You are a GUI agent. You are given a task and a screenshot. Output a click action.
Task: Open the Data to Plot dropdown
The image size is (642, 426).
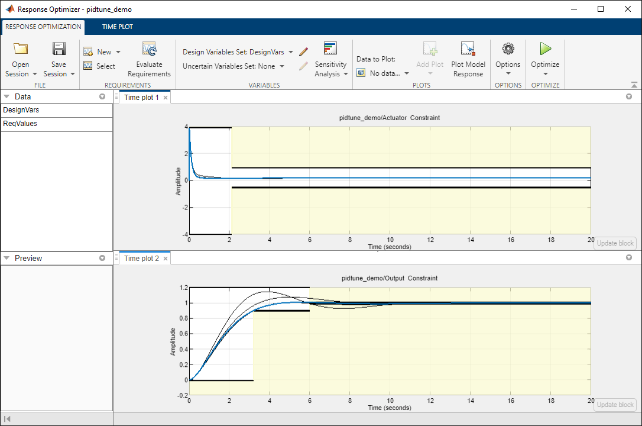383,73
